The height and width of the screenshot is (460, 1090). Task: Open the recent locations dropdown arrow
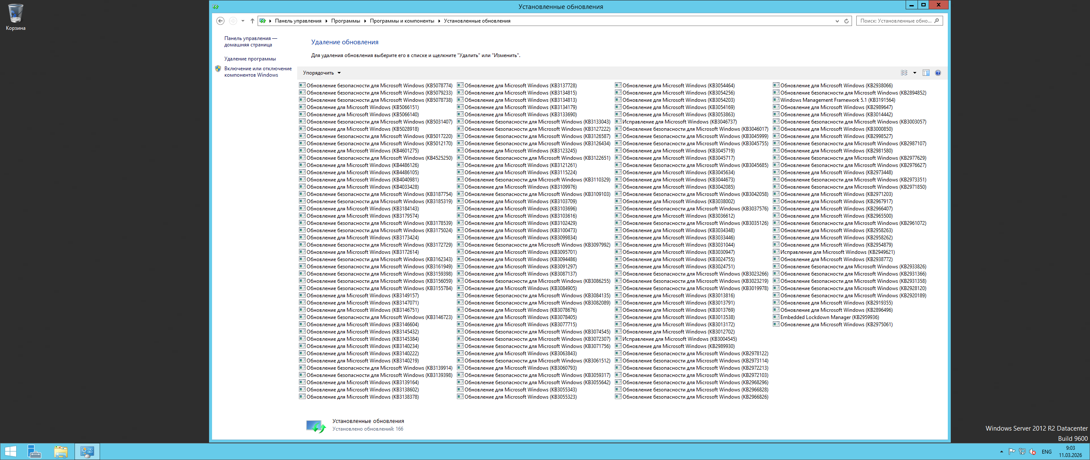[x=243, y=21]
